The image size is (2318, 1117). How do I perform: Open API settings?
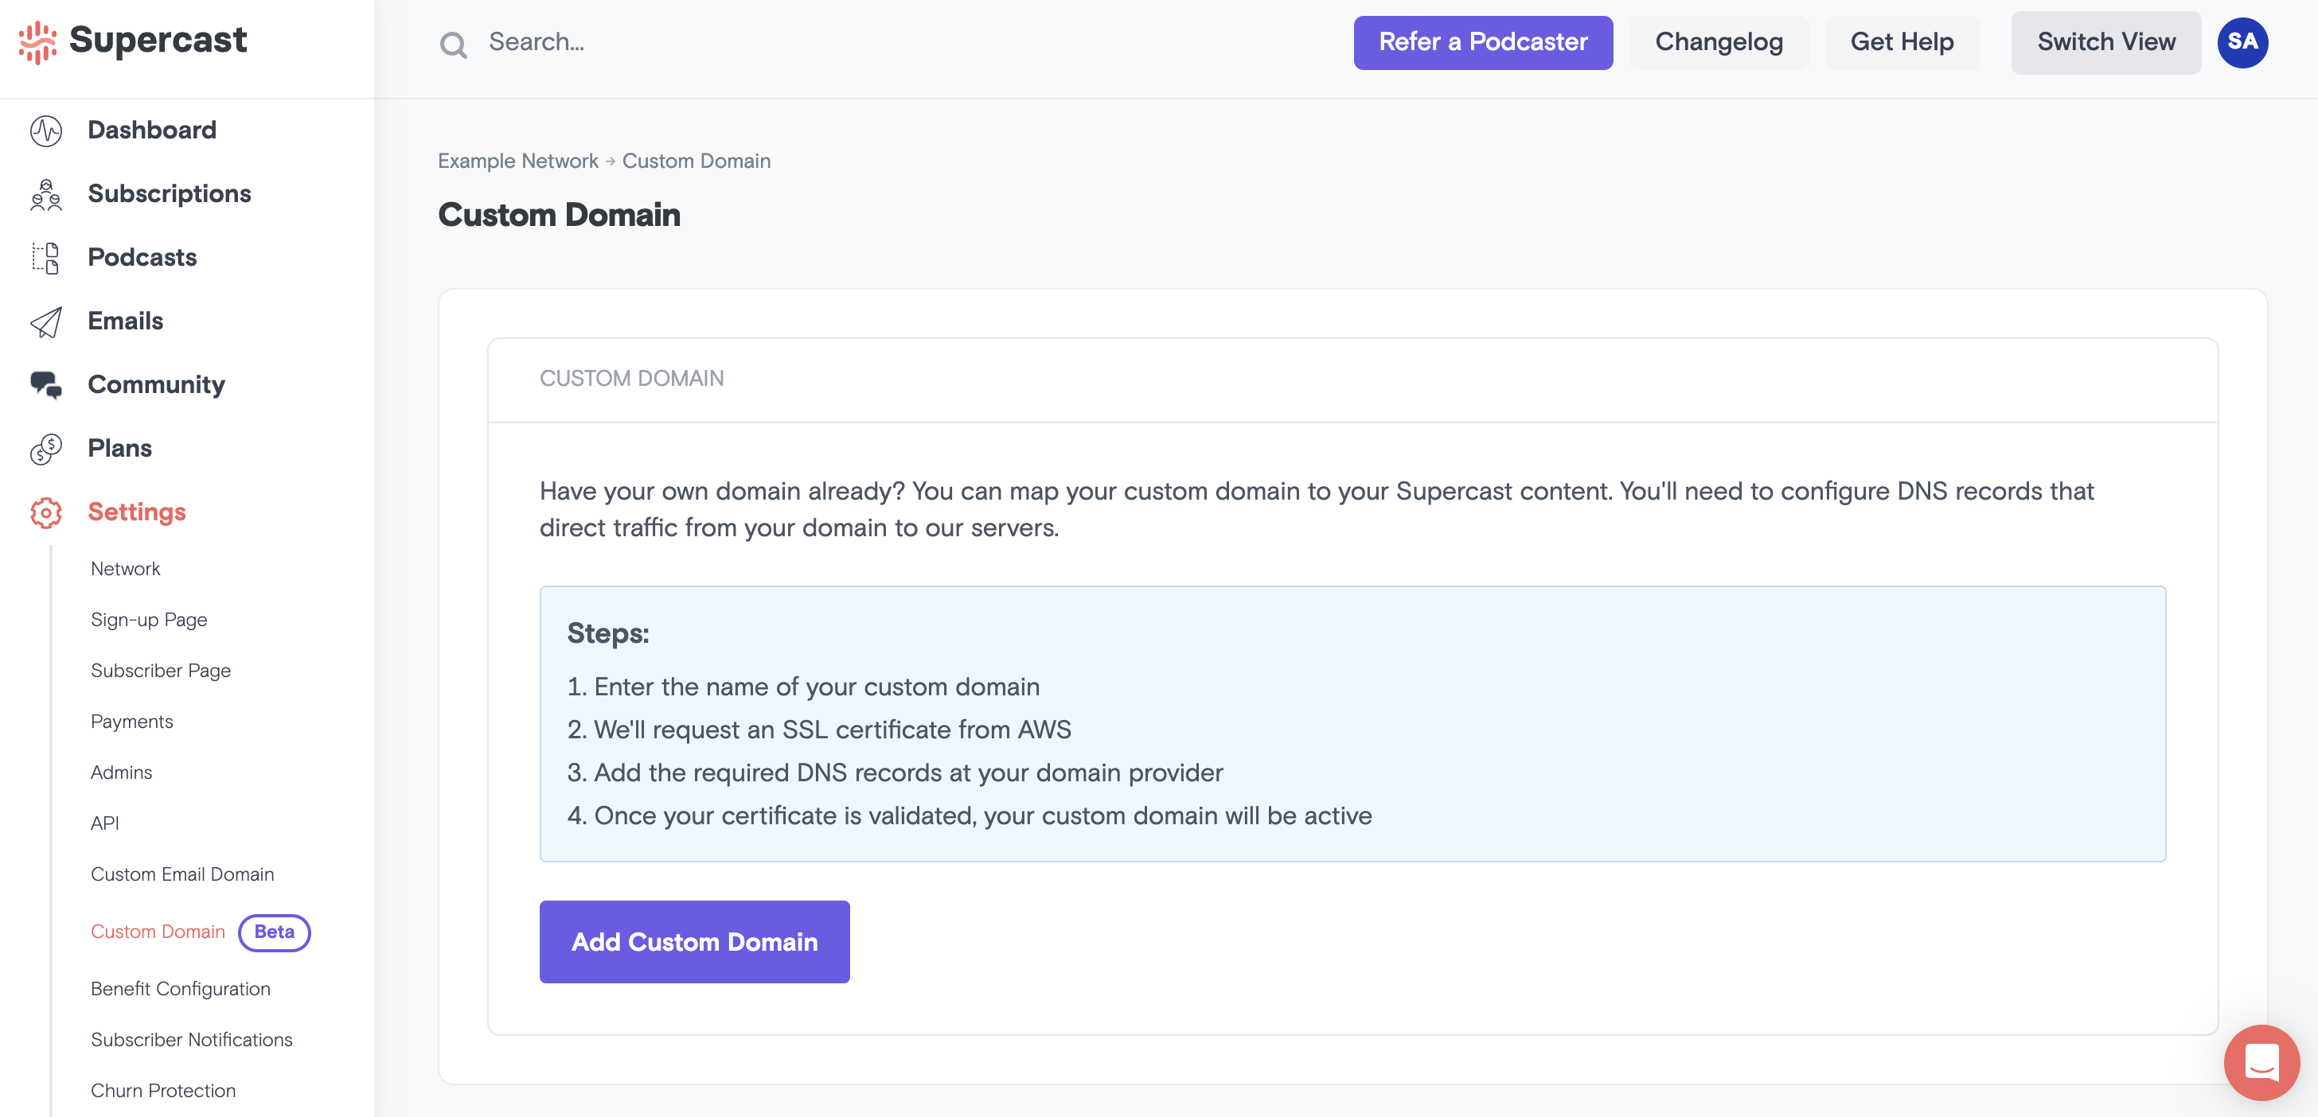(104, 823)
